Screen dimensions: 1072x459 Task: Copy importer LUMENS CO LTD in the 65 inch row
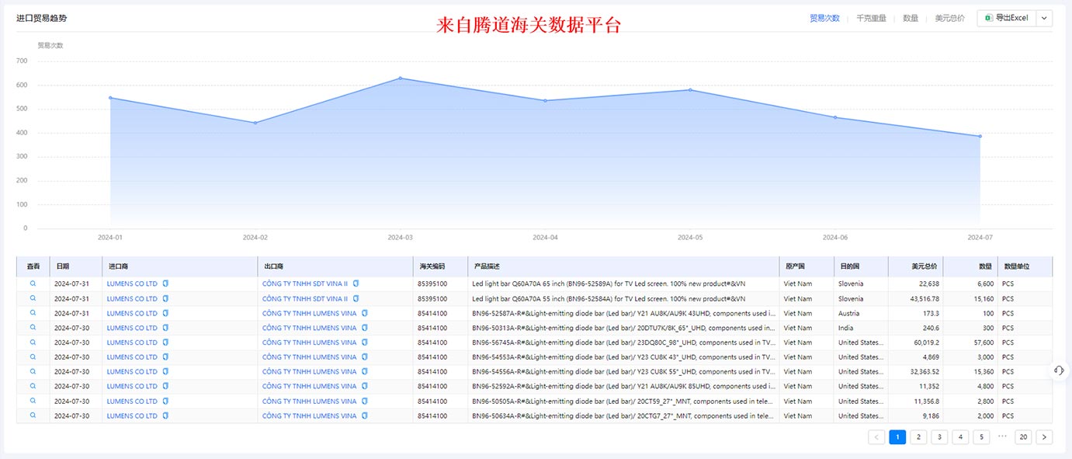point(165,283)
